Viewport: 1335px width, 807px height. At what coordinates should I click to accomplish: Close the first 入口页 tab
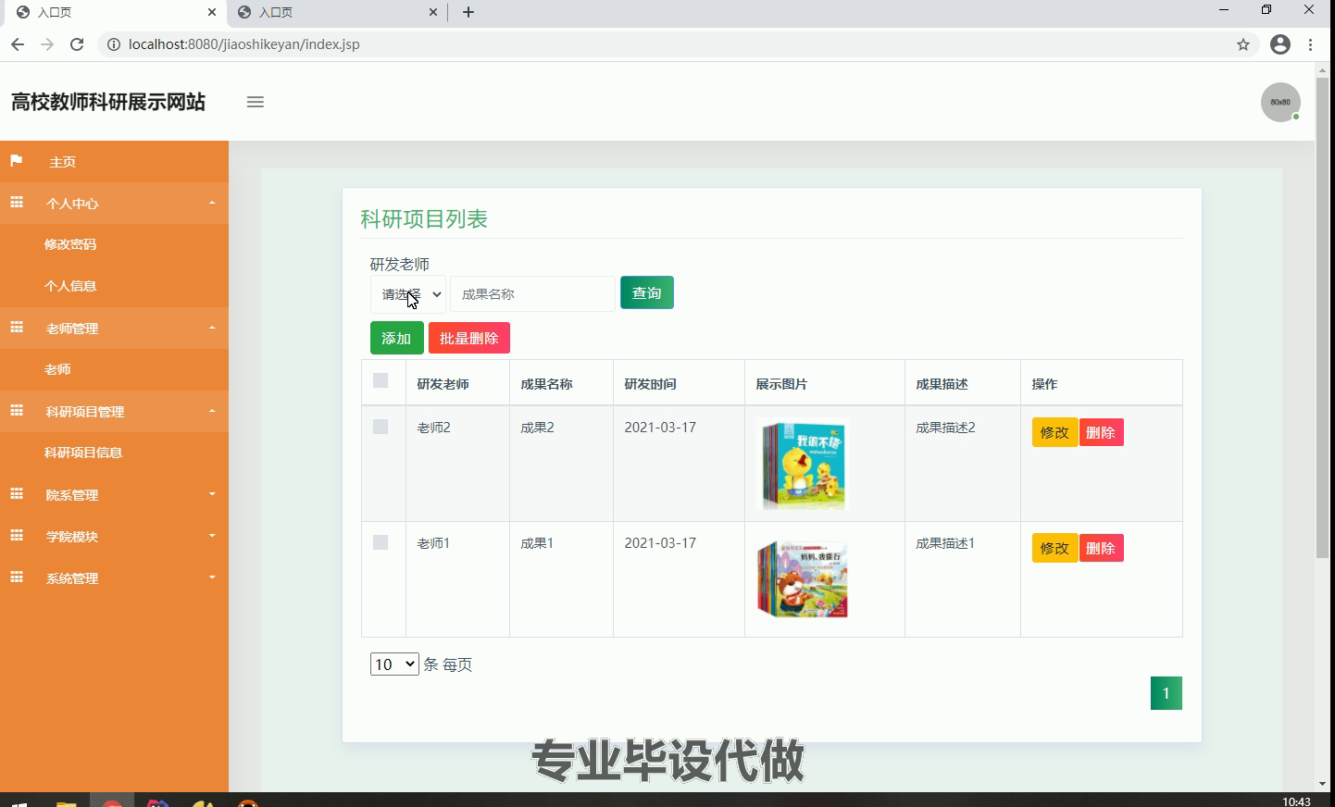click(212, 12)
